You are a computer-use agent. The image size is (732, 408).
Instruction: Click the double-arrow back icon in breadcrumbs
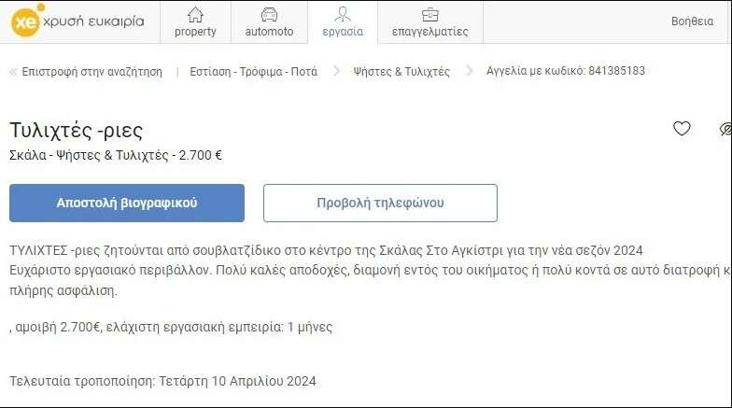click(13, 72)
